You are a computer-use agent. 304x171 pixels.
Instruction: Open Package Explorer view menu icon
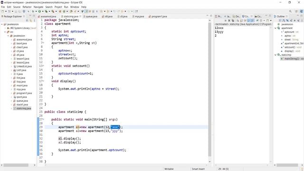tap(35, 20)
